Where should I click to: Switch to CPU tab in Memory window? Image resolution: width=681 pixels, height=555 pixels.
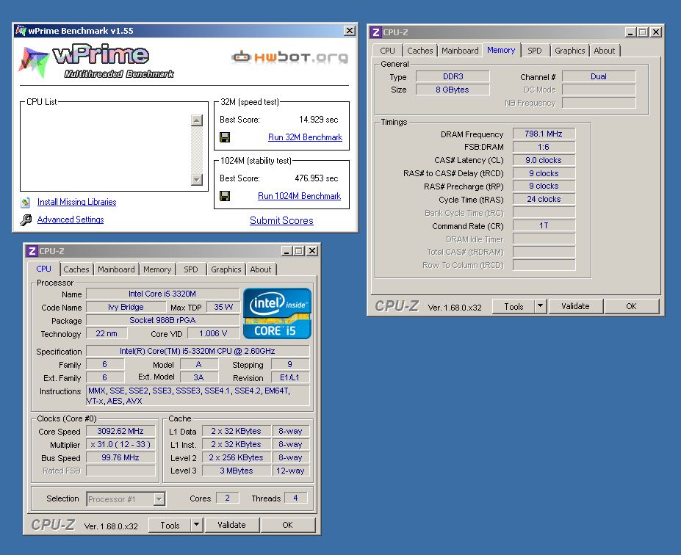tap(387, 51)
